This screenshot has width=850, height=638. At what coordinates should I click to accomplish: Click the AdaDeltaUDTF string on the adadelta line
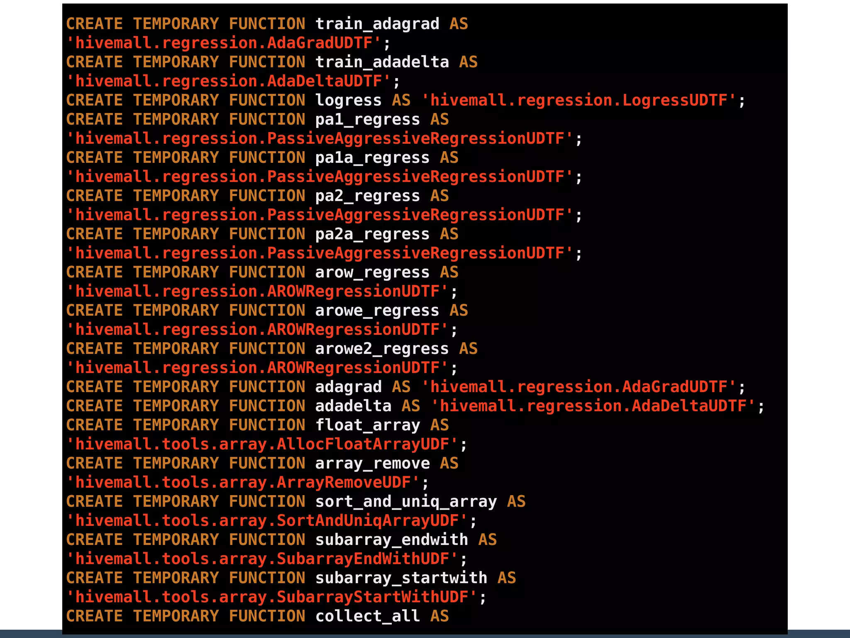594,406
